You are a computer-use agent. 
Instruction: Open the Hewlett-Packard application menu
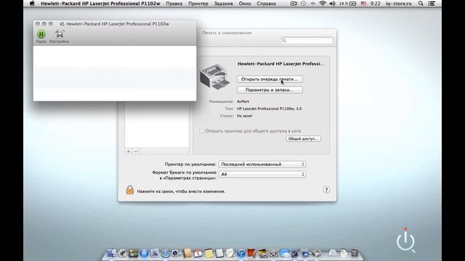[100, 4]
